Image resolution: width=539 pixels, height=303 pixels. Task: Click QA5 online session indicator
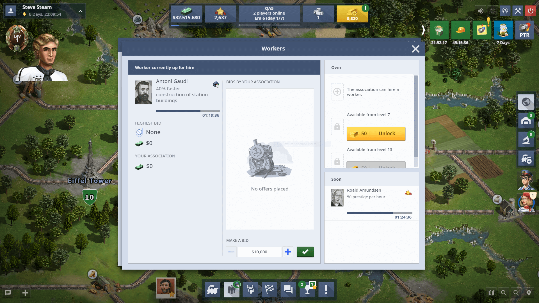pyautogui.click(x=269, y=13)
